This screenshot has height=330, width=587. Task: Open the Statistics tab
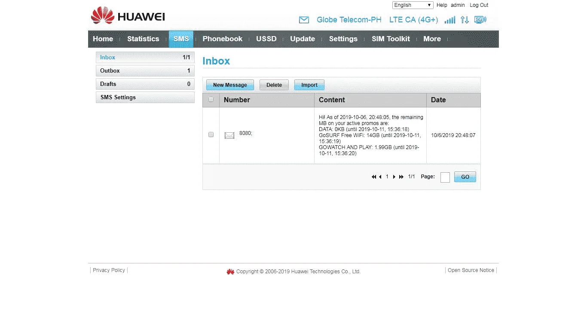pos(143,39)
